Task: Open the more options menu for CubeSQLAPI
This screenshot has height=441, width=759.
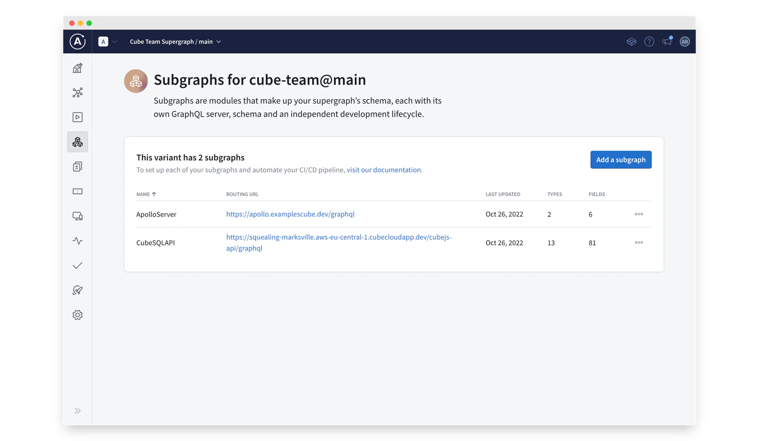Action: coord(639,243)
